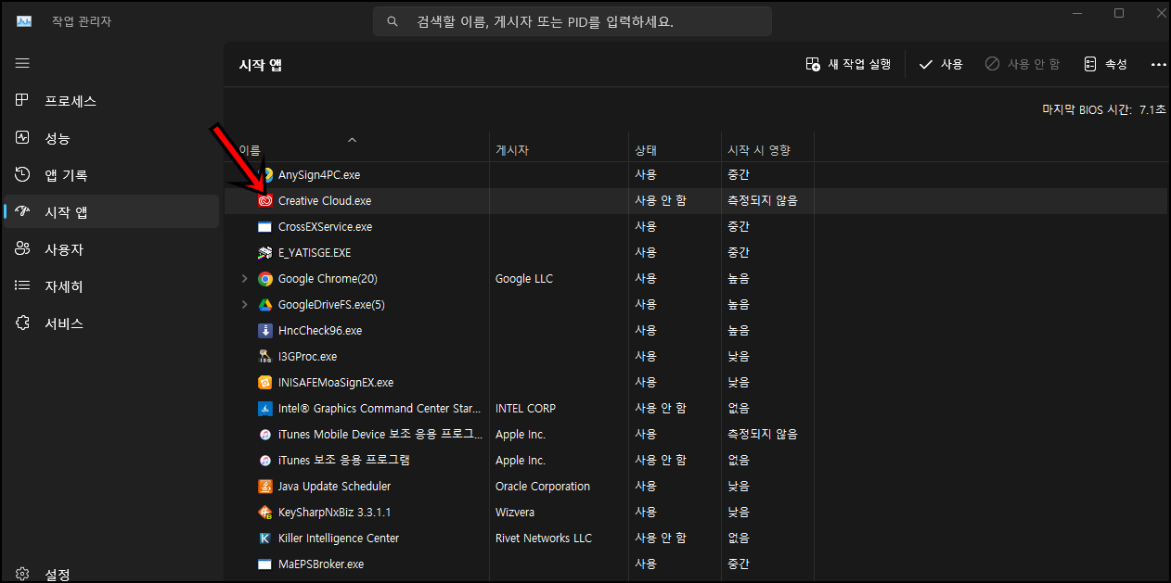
Task: Click the 사용 안 함 disable button
Action: 1023,64
